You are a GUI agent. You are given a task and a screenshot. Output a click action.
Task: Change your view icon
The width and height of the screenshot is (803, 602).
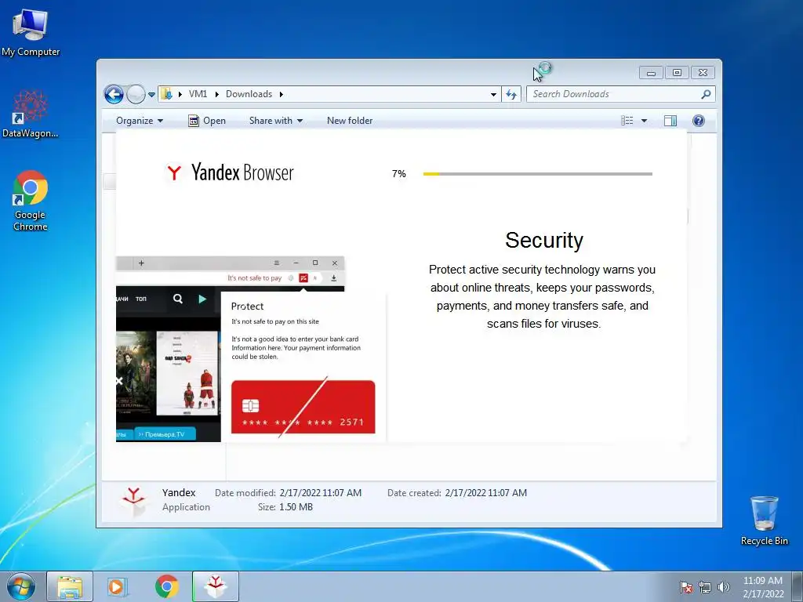[x=627, y=121]
